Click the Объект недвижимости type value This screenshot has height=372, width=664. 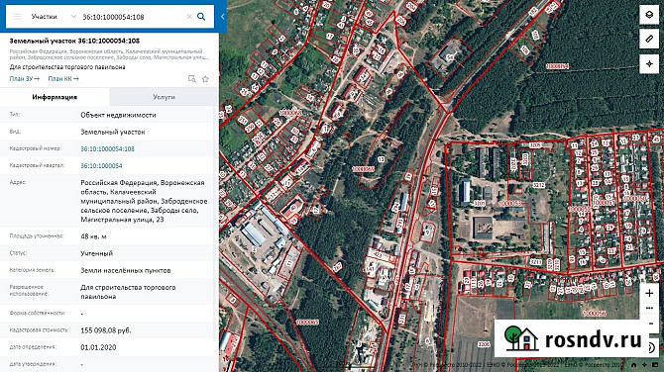[118, 115]
